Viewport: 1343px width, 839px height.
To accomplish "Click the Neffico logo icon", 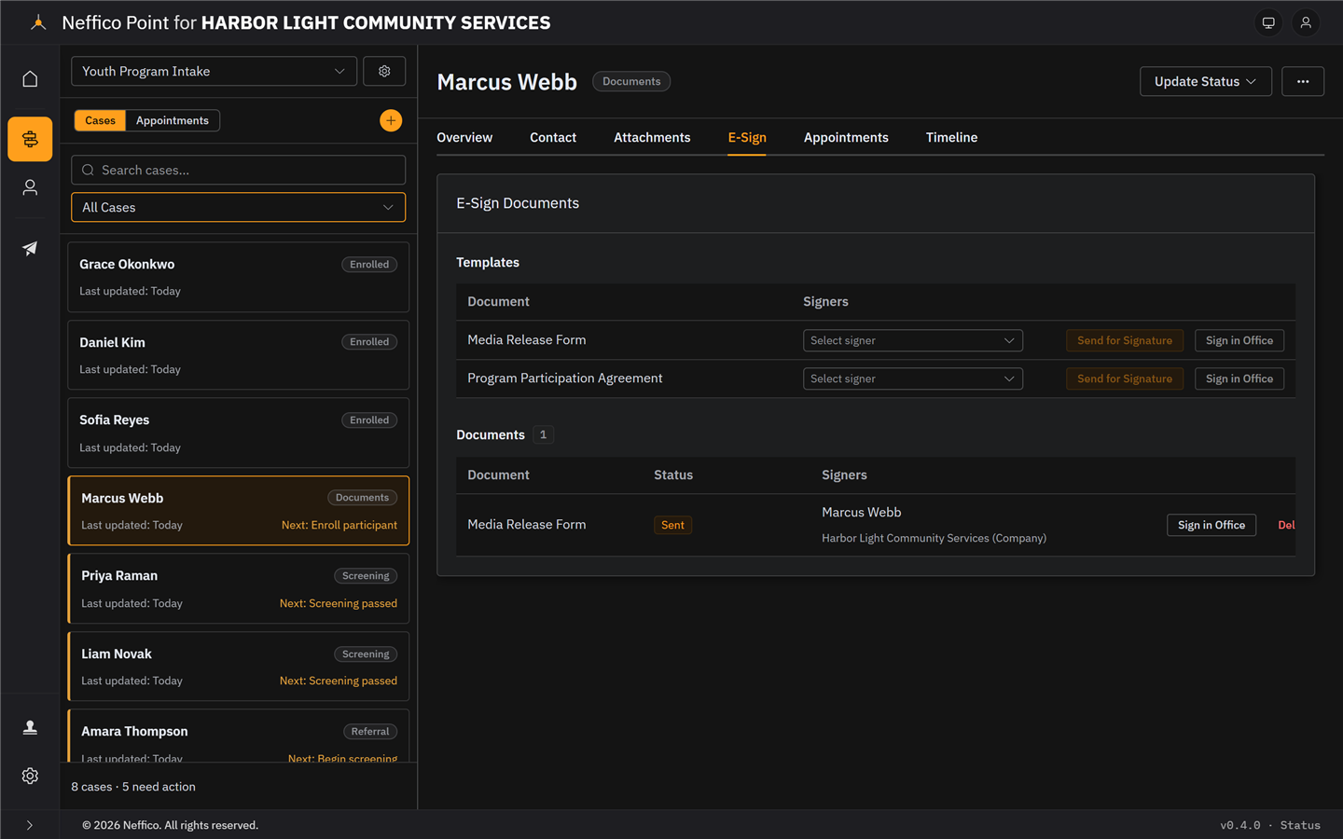I will (37, 22).
